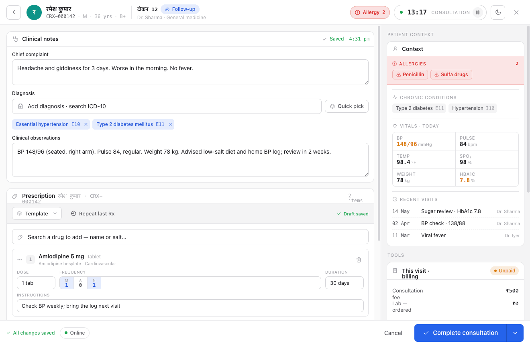Screen dimensions: 530x345
Task: Click the Type 2 diabetes E11 chronic condition chip
Action: (420, 108)
